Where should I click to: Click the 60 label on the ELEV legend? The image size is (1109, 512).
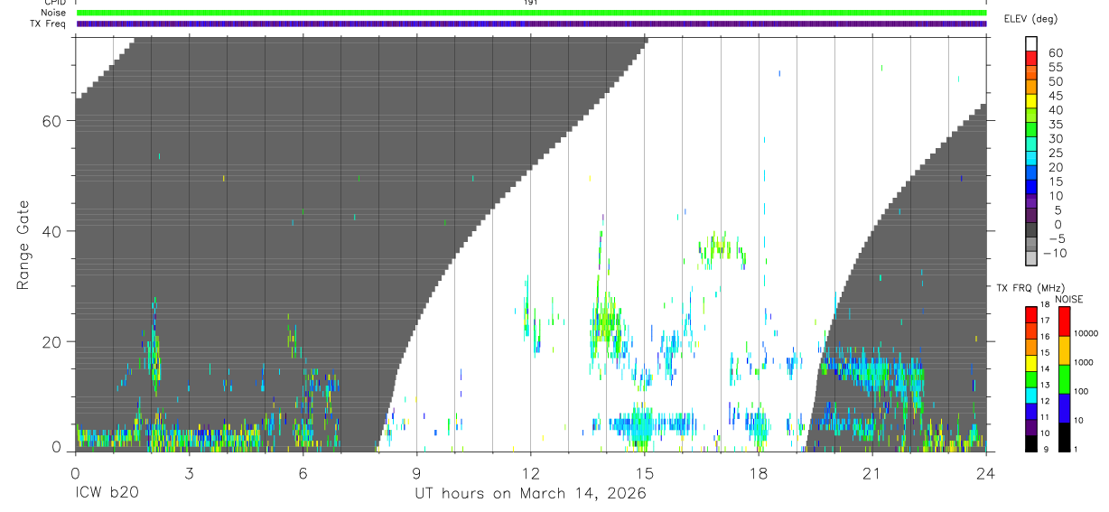[x=1056, y=52]
